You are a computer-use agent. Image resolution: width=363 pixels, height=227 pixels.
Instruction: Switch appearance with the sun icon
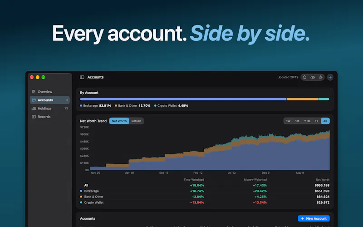[x=321, y=77]
